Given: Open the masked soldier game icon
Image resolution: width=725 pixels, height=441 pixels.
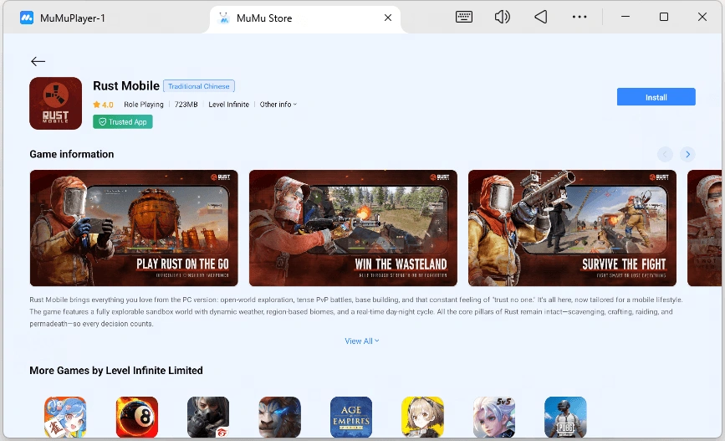Looking at the screenshot, I should coord(208,417).
